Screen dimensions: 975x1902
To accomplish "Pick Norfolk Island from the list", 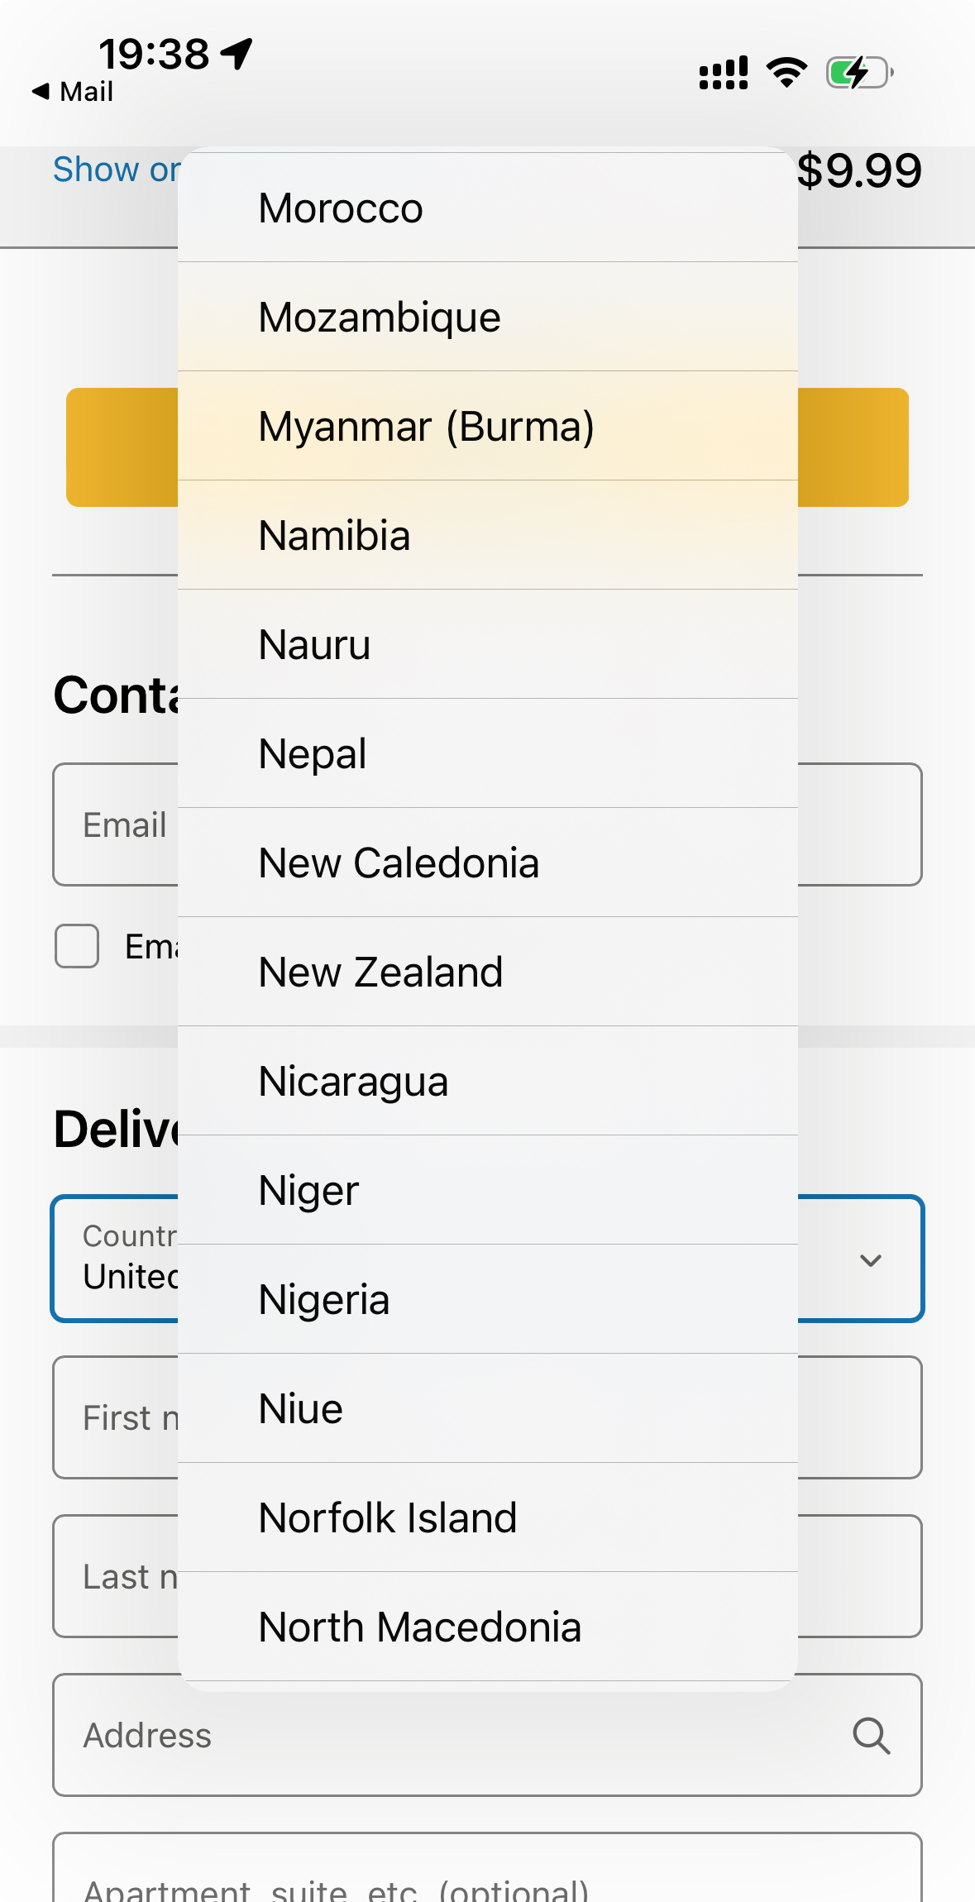I will click(x=487, y=1517).
